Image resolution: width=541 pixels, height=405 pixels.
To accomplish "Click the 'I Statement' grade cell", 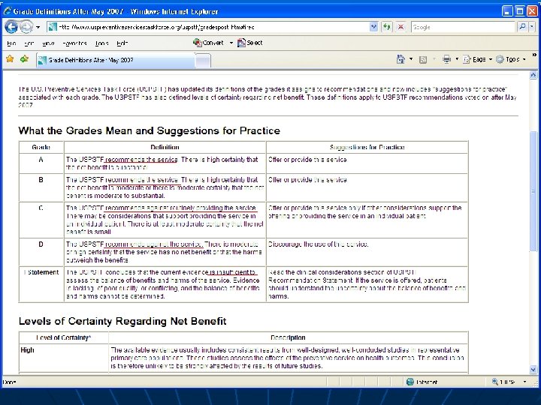I will [41, 284].
